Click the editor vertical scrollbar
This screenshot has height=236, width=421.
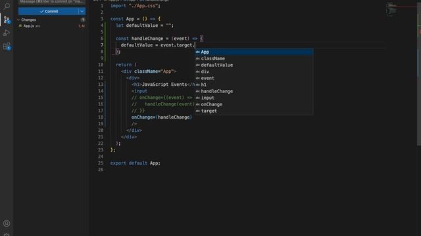coord(419,75)
